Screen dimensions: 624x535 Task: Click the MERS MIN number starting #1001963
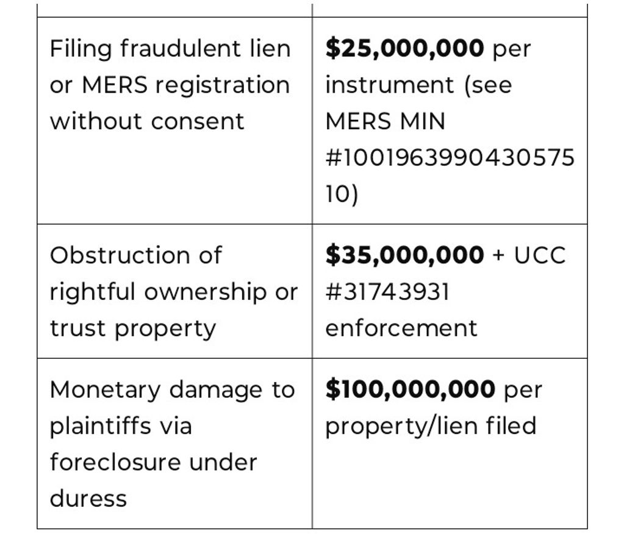click(x=450, y=158)
